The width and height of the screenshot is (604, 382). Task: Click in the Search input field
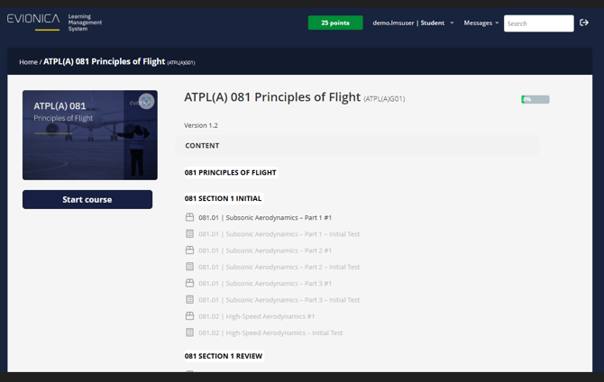[537, 23]
